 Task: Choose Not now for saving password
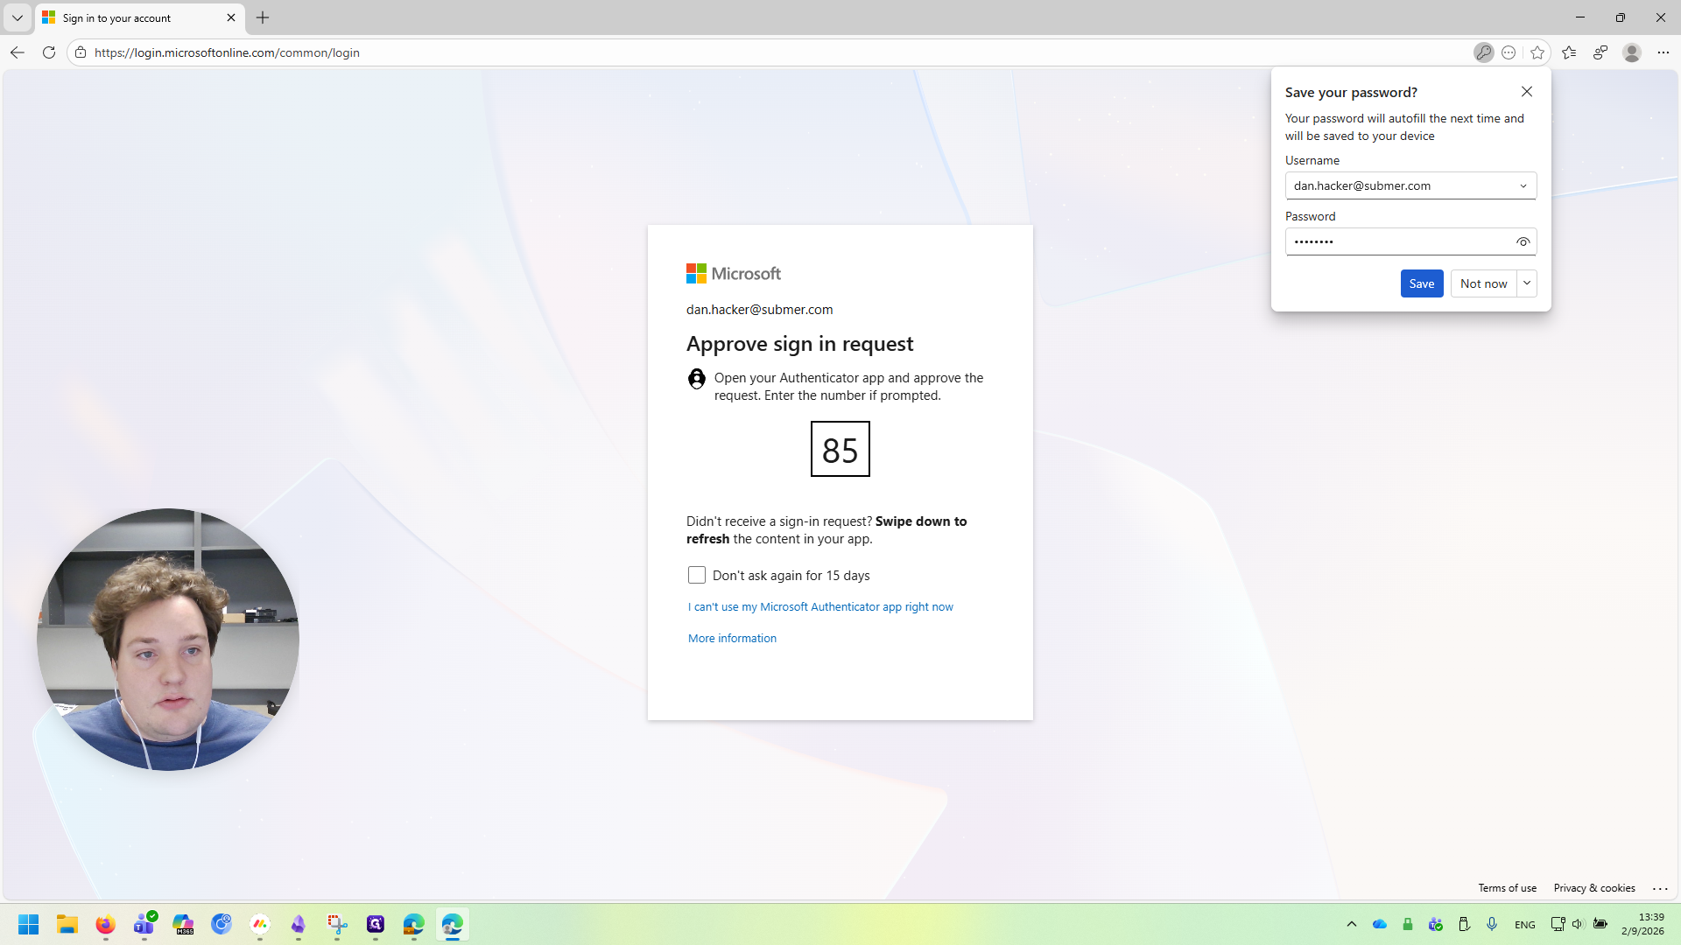click(1483, 283)
